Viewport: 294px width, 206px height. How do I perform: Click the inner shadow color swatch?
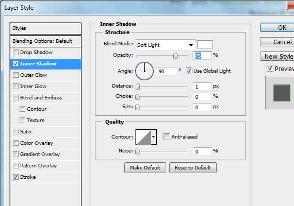pyautogui.click(x=205, y=44)
